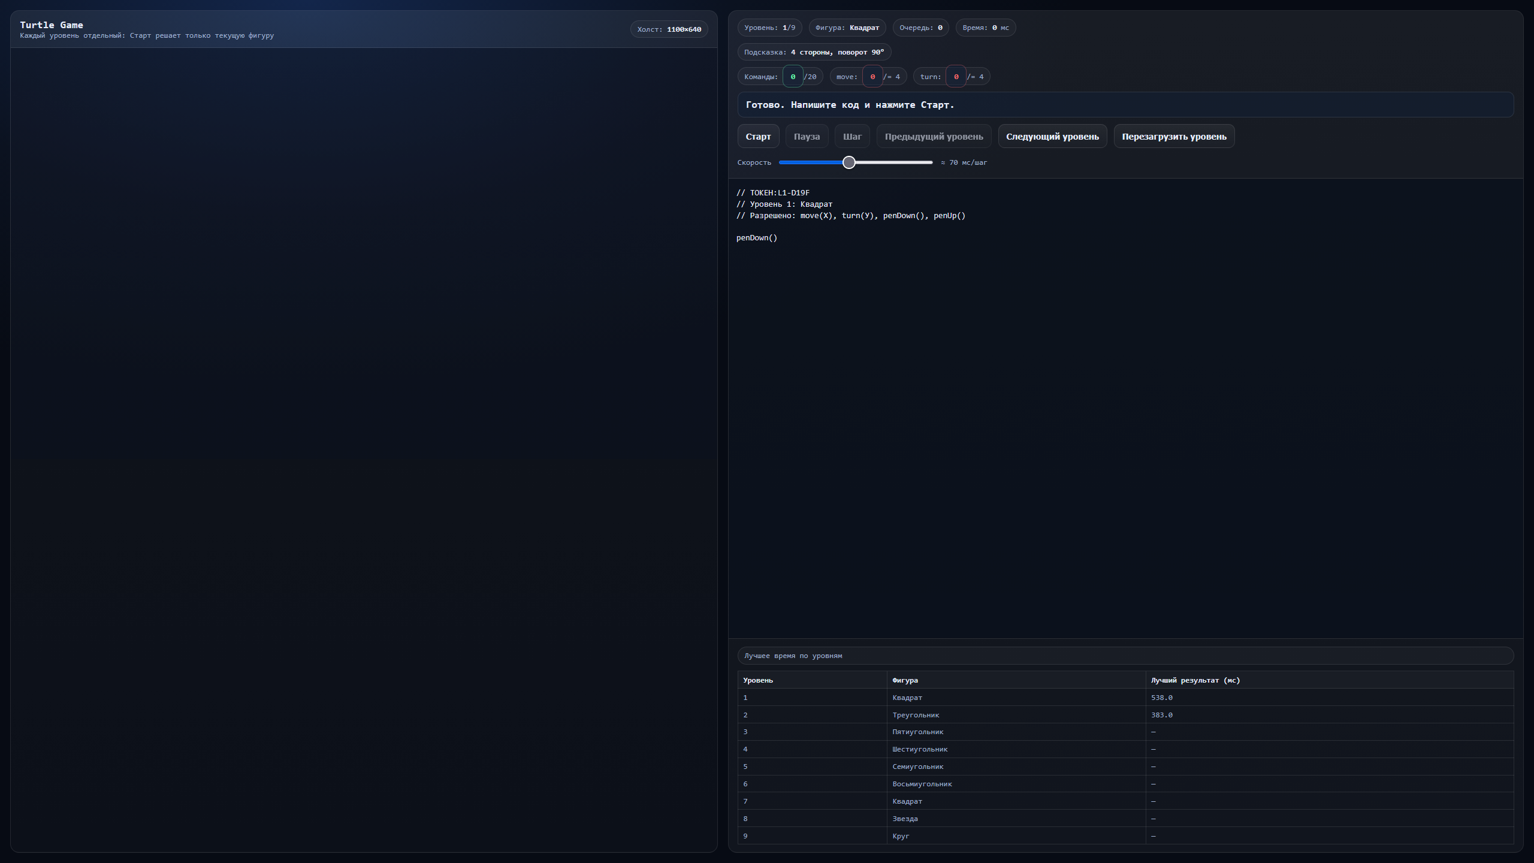This screenshot has width=1534, height=863.
Task: Click the Подсказка hint badge
Action: [813, 52]
